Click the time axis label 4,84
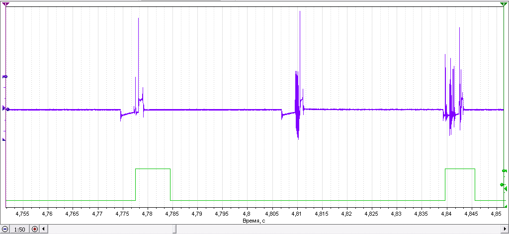 click(446, 214)
